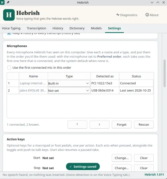The width and height of the screenshot is (167, 179).
Task: Move microphone down with arrow button
Action: 100,125
